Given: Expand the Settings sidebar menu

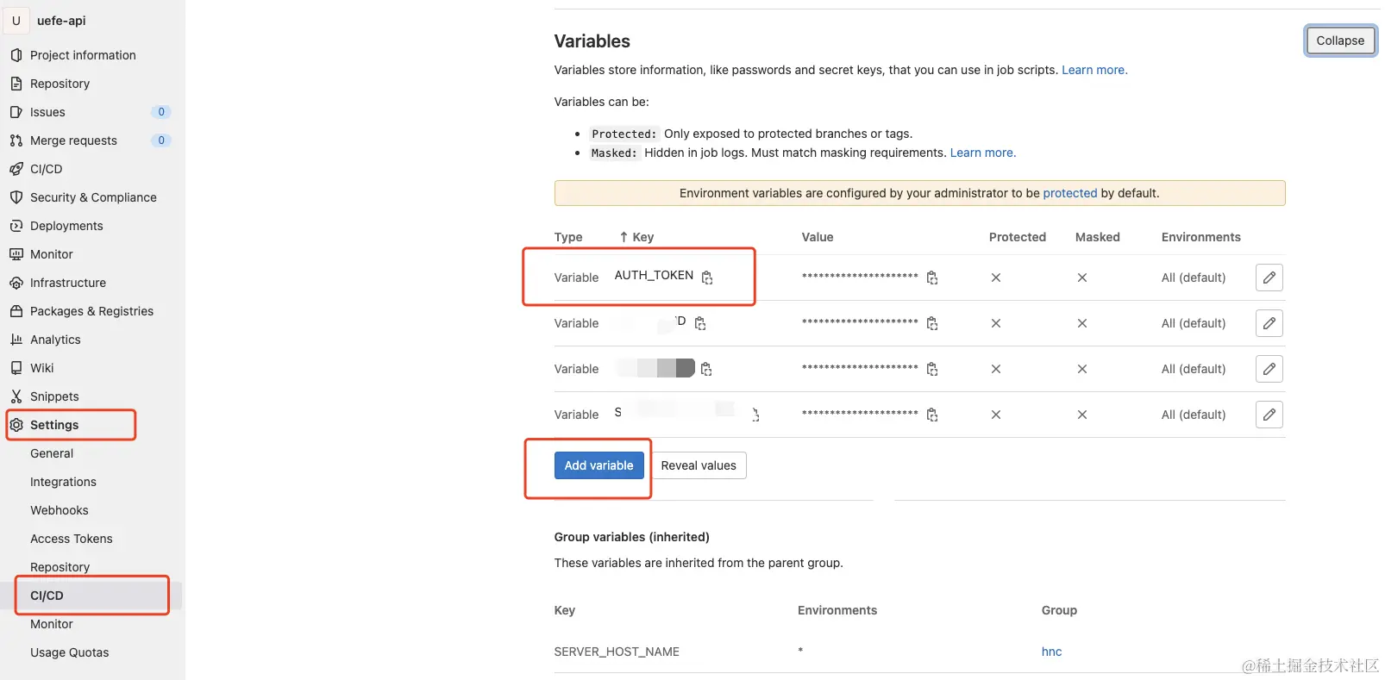Looking at the screenshot, I should click(54, 425).
